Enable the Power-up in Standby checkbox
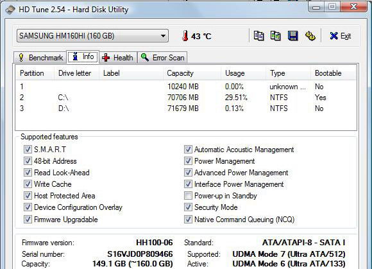 (188, 196)
